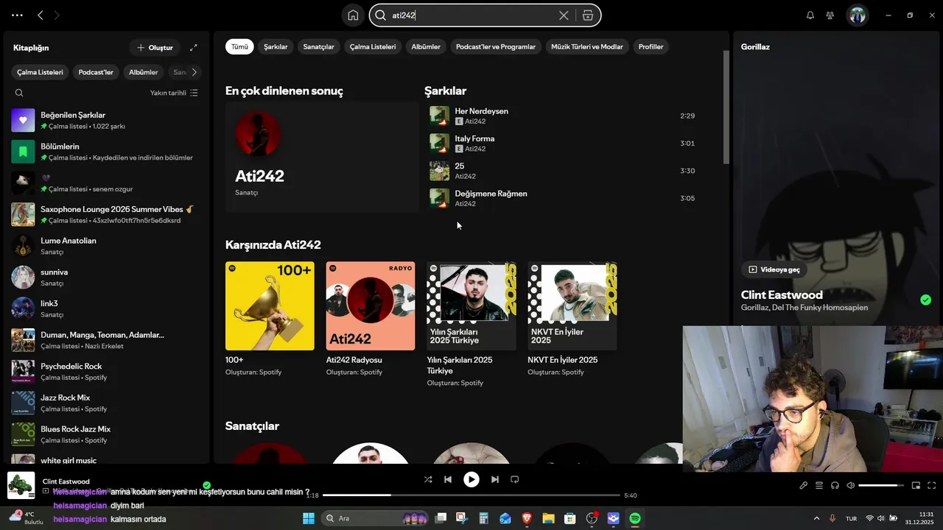Open the Müzik Türleri ve Modlar tab
Image resolution: width=943 pixels, height=530 pixels.
[587, 46]
